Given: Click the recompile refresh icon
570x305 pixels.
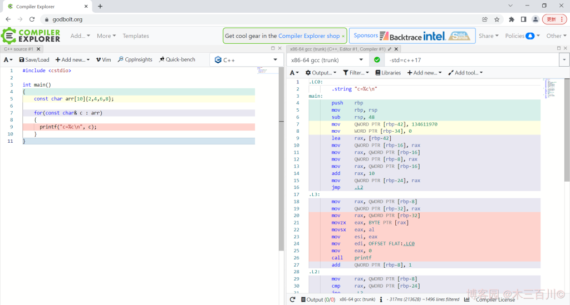Looking at the screenshot, I should [x=293, y=299].
